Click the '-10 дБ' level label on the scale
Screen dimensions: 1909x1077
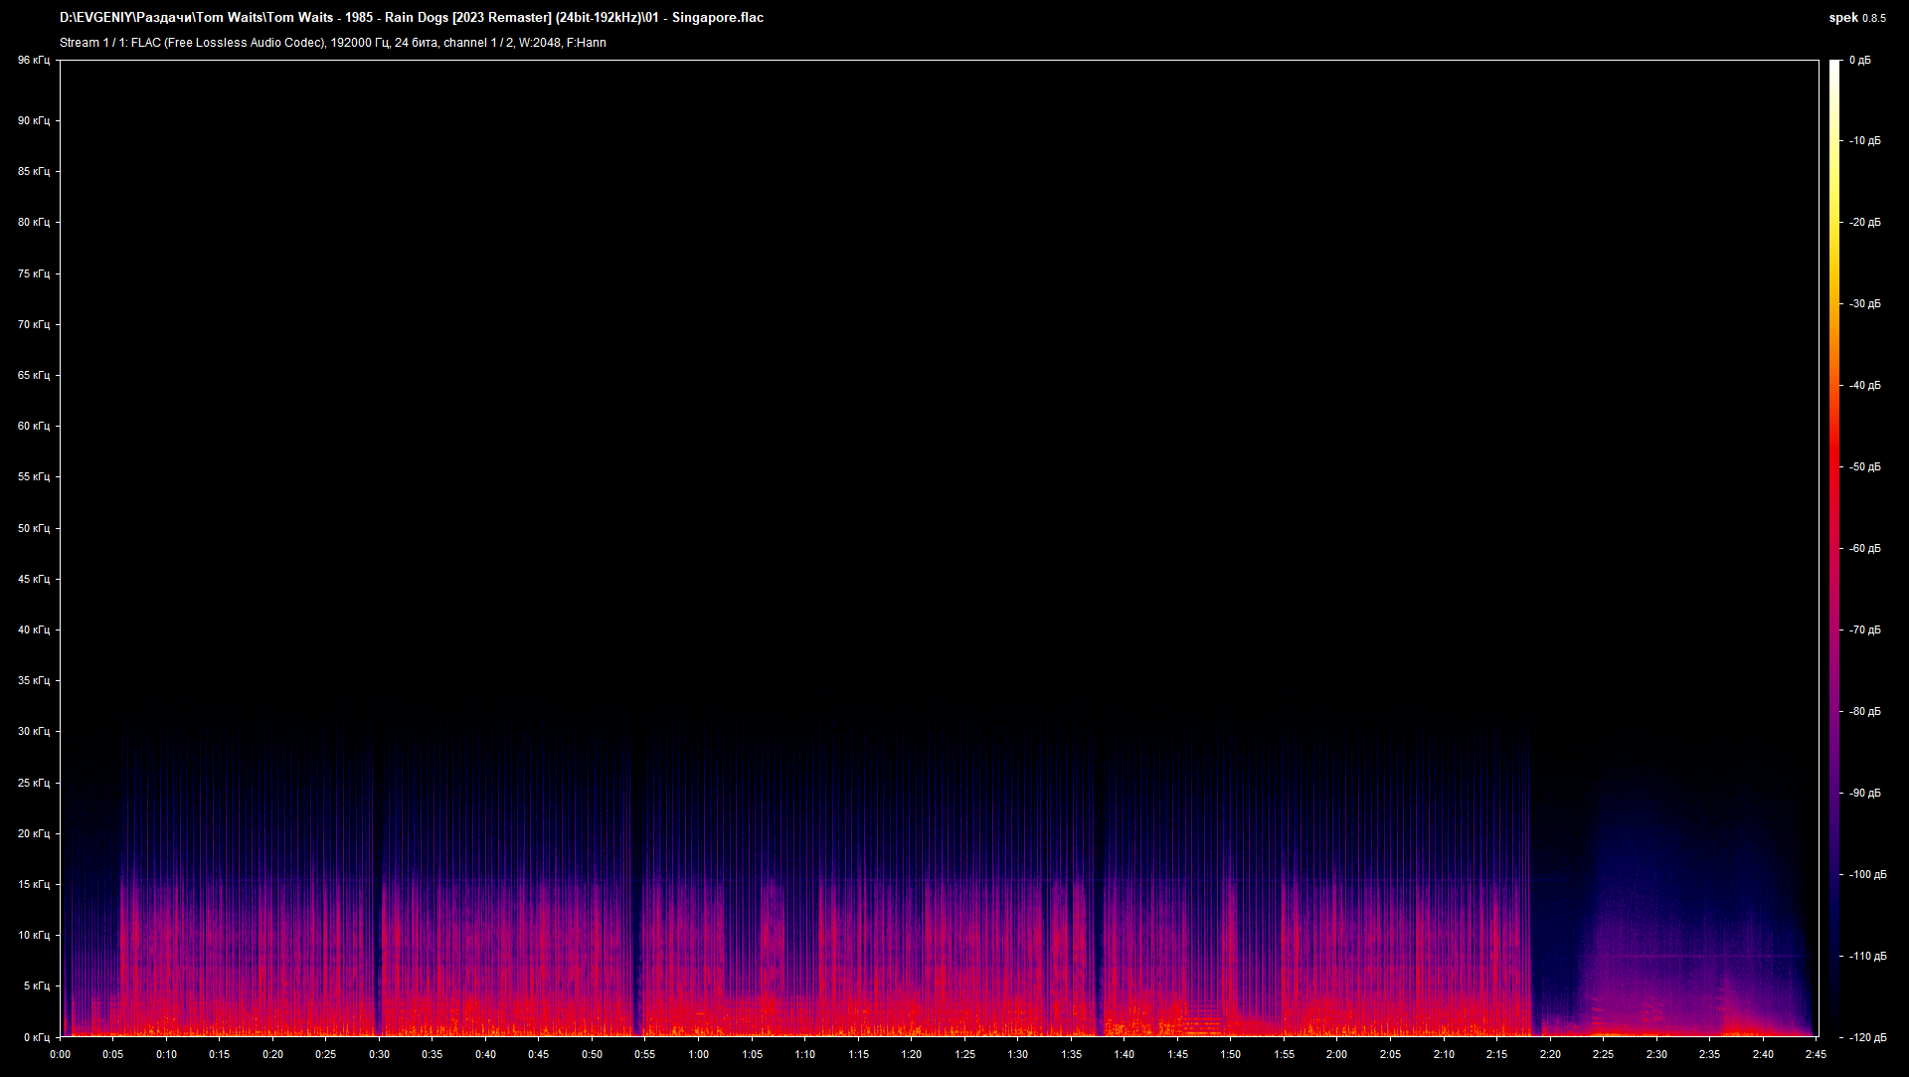pyautogui.click(x=1865, y=141)
